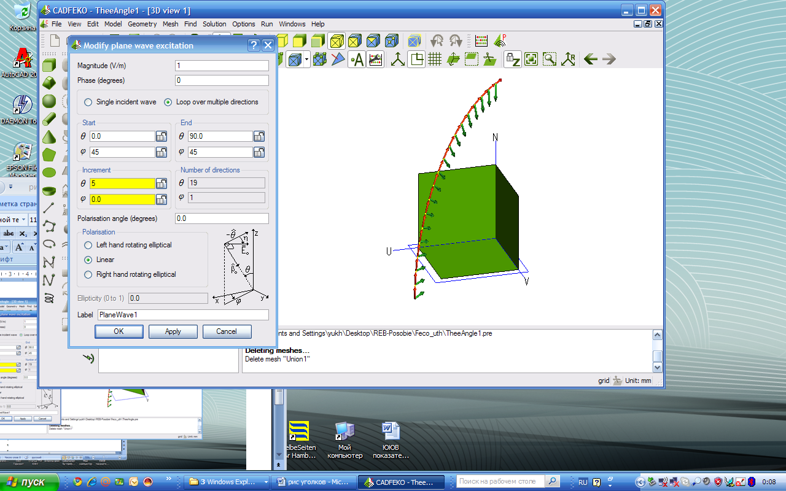This screenshot has width=786, height=491.
Task: Click the Apply button
Action: pos(173,331)
